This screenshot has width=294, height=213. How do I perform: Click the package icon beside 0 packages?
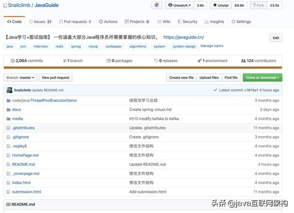point(108,61)
